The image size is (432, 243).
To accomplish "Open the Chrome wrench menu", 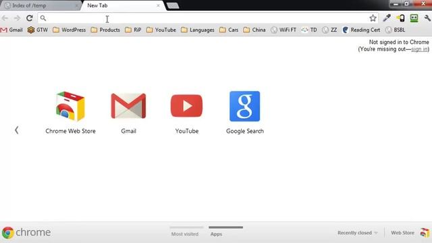I will click(427, 18).
